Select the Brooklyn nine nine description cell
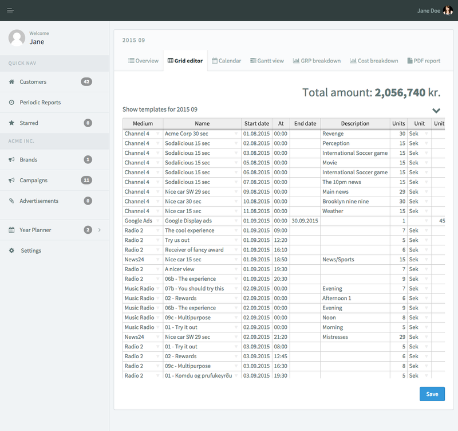Screen dimensions: 458x431 355,202
